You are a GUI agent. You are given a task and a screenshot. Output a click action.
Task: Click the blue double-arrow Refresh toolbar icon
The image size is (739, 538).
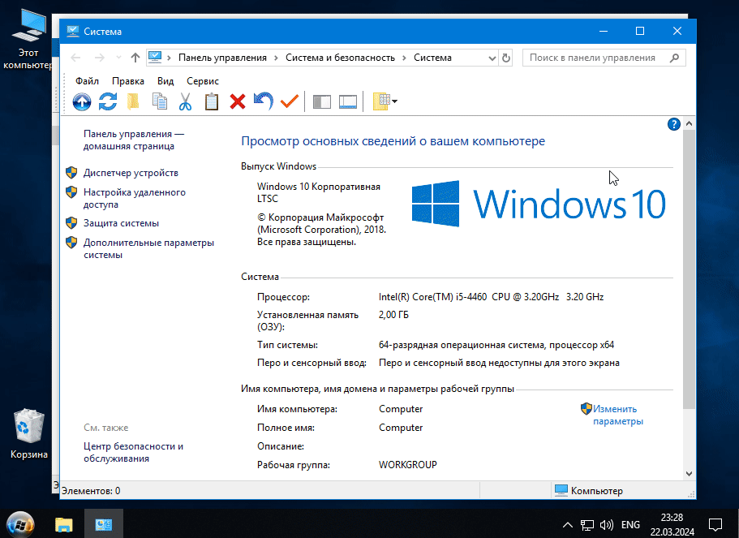pos(108,101)
